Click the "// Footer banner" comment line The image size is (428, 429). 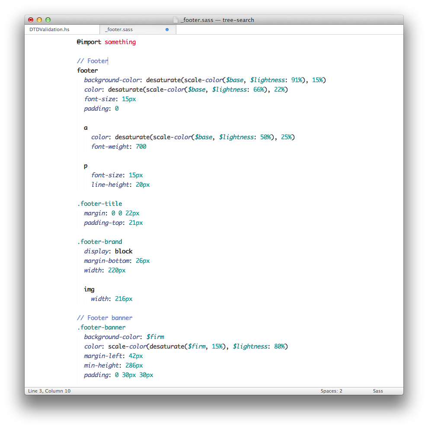coord(105,318)
